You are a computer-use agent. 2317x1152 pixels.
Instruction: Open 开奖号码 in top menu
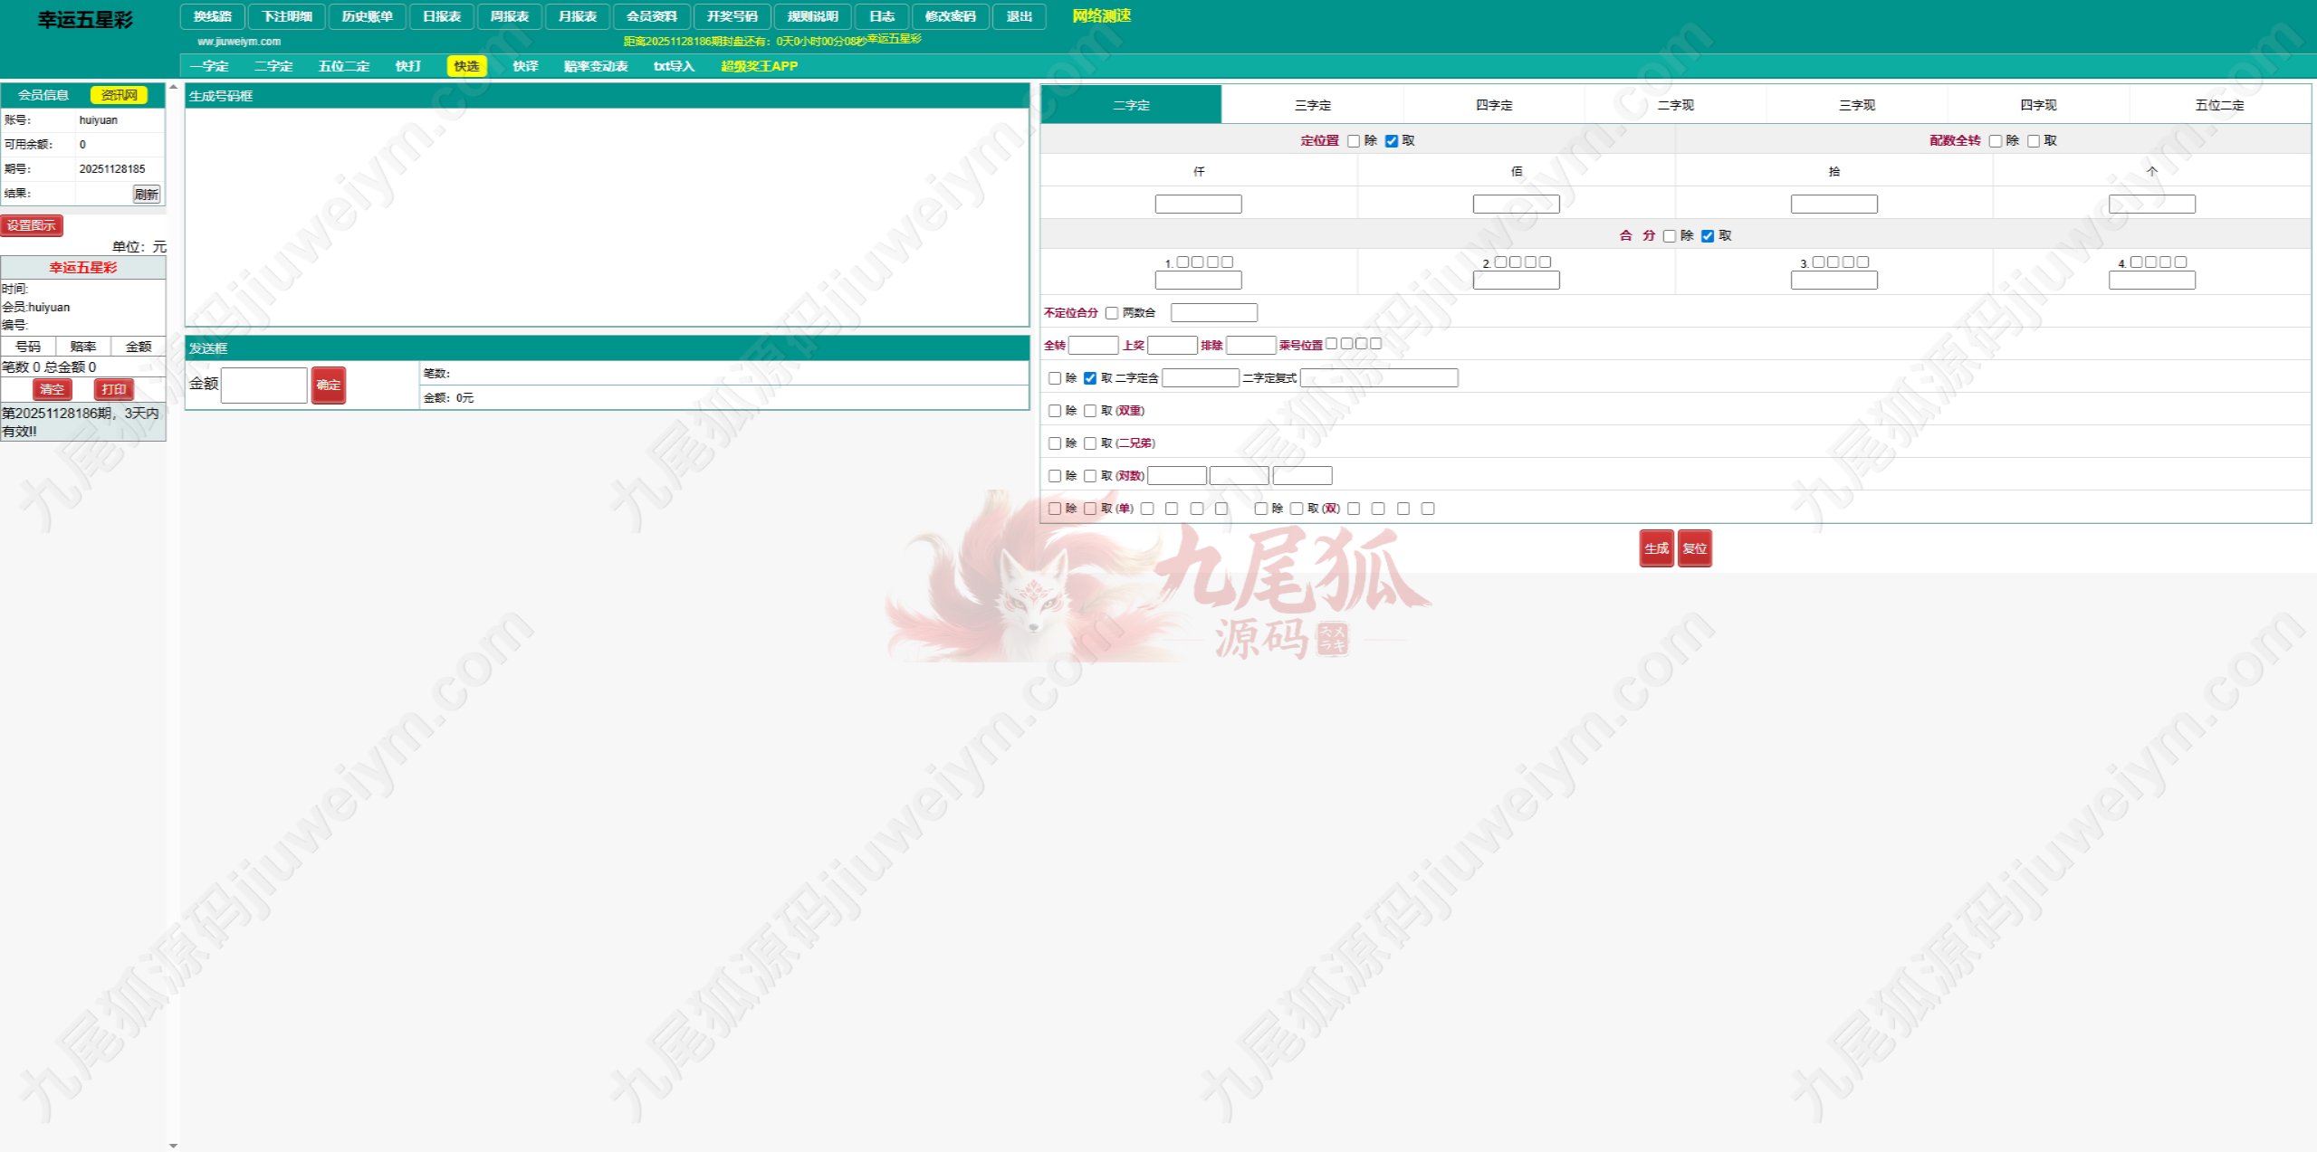click(x=732, y=16)
